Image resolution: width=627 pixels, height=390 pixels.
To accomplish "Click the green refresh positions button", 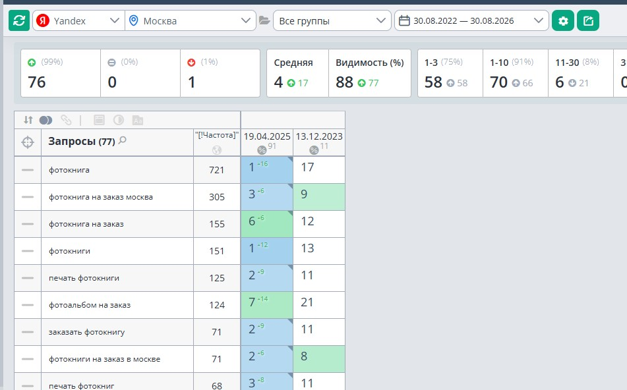I will pyautogui.click(x=19, y=21).
